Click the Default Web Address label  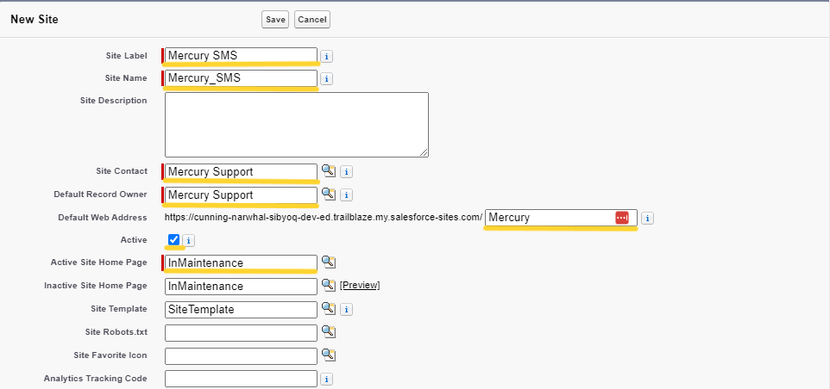coord(103,218)
